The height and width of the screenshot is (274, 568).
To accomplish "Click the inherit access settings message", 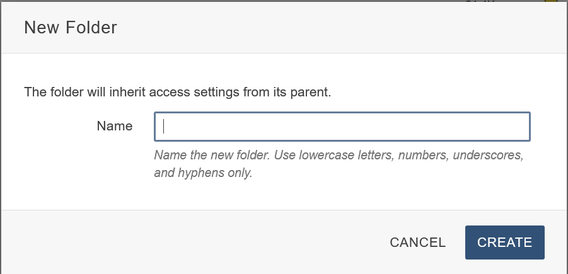I will click(x=177, y=92).
